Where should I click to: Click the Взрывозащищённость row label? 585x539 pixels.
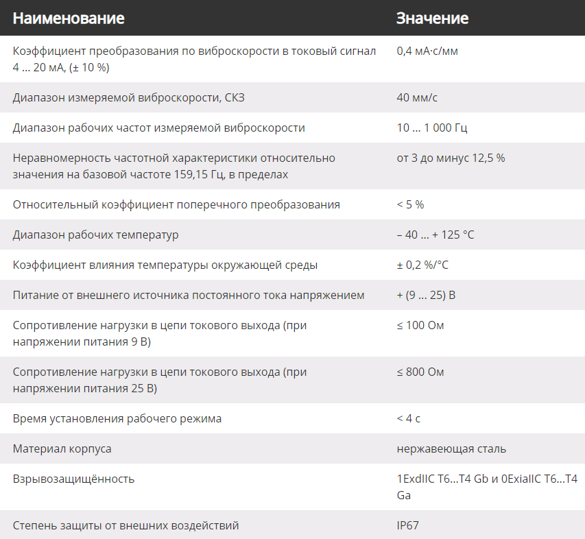[73, 479]
